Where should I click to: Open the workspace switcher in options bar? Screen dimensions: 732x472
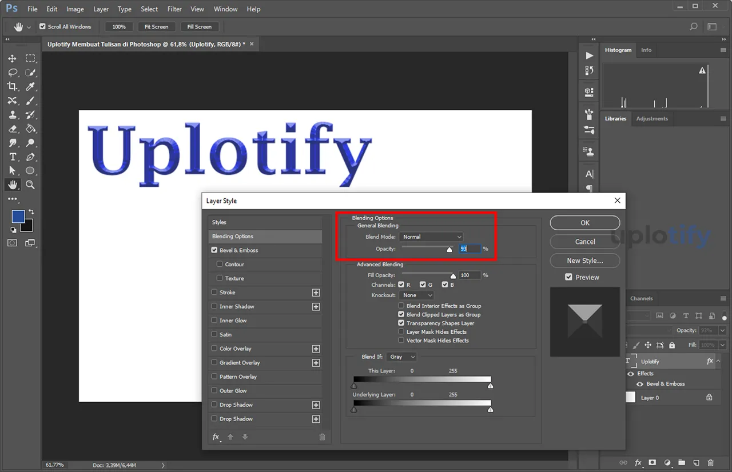coord(712,27)
